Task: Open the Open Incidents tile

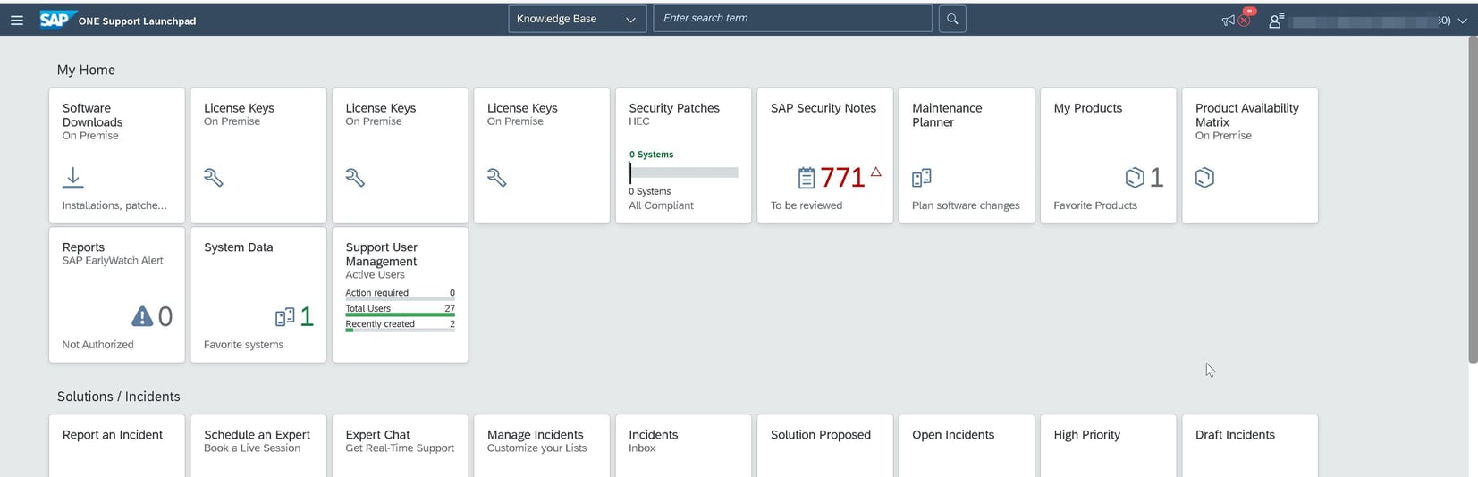Action: click(967, 446)
